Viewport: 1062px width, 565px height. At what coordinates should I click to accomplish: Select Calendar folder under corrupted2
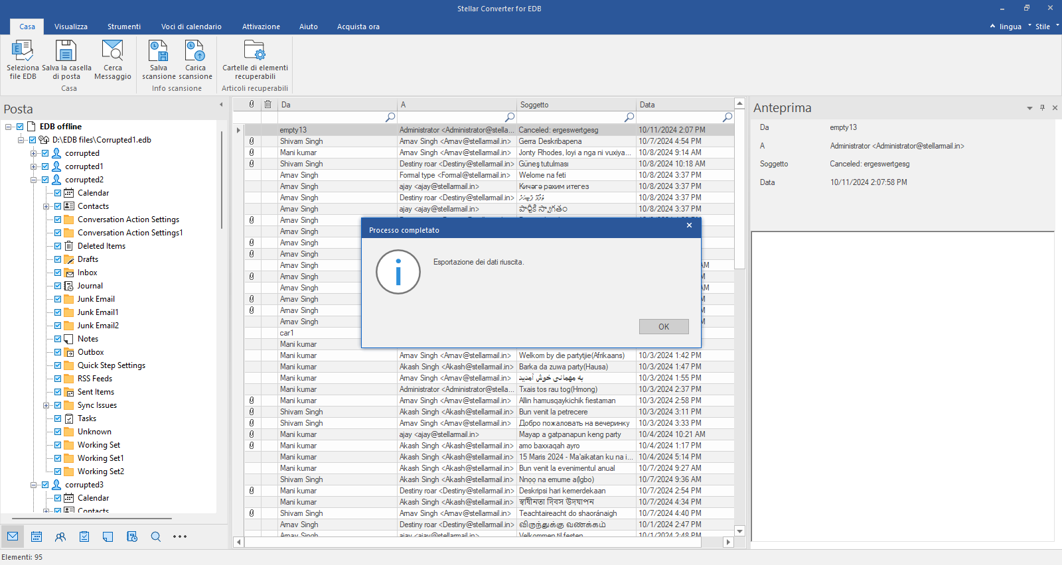(93, 193)
